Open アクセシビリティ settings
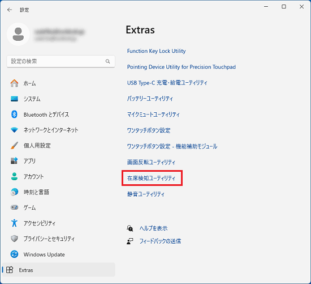This screenshot has width=311, height=284. [x=59, y=223]
